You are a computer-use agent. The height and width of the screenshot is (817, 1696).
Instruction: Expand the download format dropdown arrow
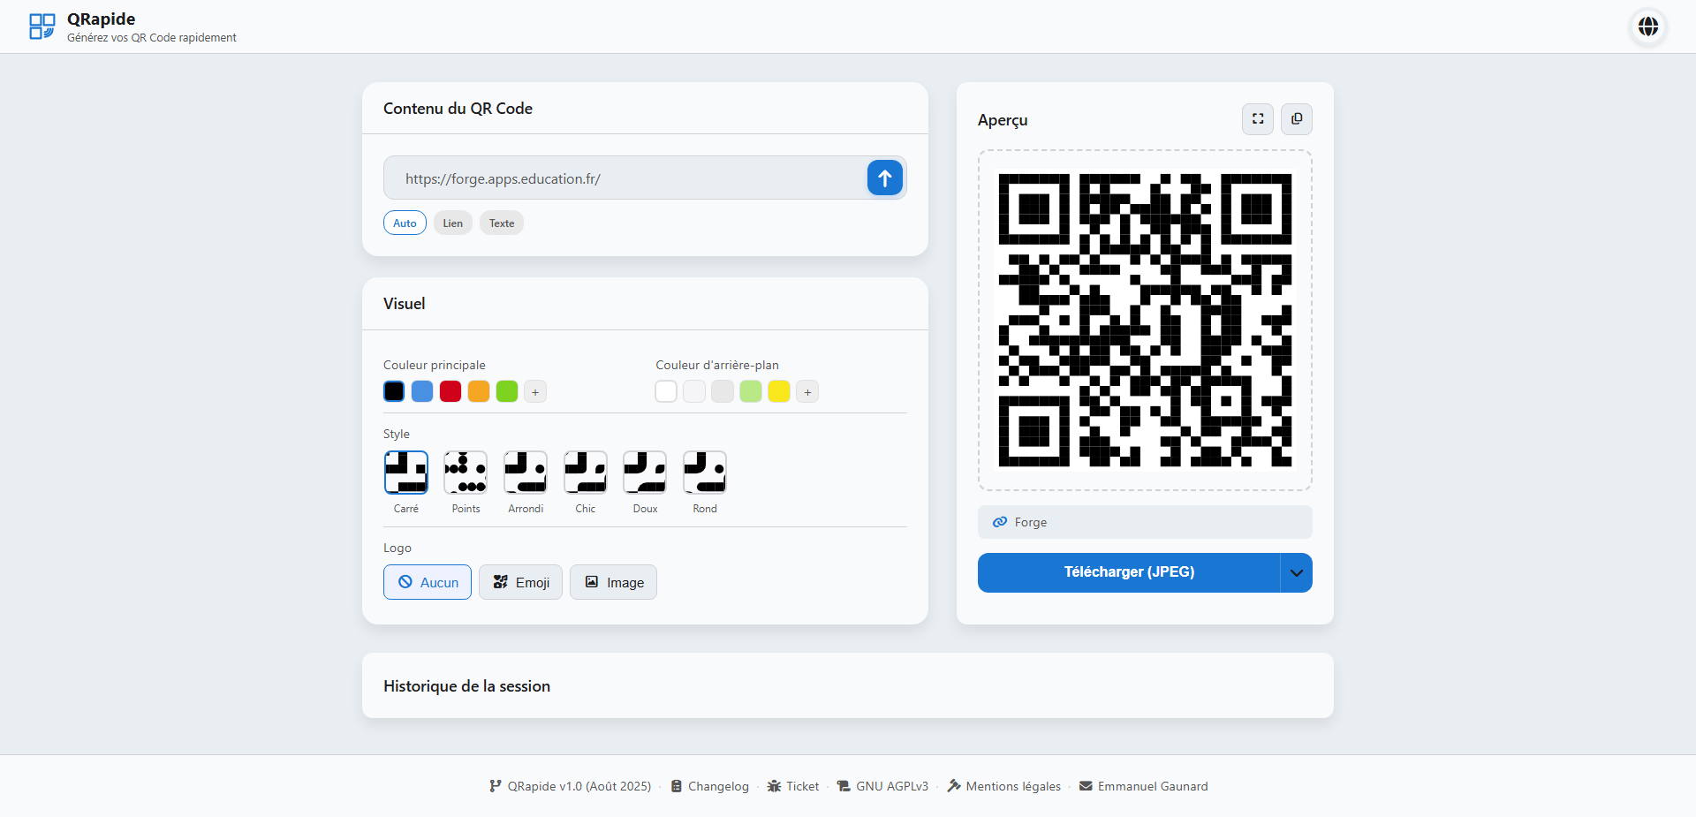pyautogui.click(x=1296, y=572)
